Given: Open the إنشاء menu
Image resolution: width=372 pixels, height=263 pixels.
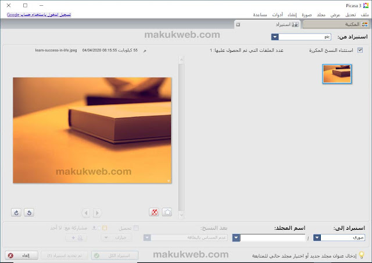Looking at the screenshot, I should tap(292, 15).
